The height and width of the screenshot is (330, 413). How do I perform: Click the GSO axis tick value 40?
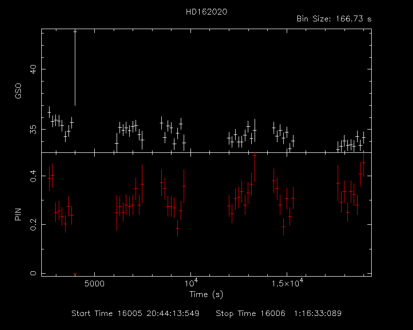click(x=33, y=69)
